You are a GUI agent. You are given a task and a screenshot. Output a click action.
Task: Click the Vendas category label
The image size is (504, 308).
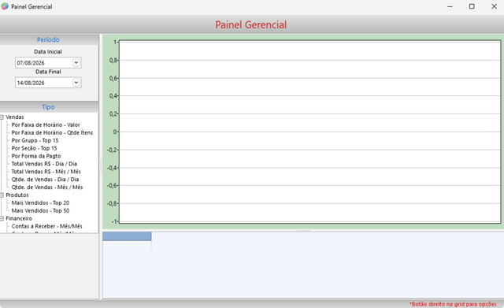15,117
